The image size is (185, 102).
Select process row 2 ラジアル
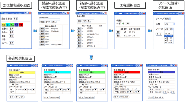pyautogui.click(x=118, y=36)
